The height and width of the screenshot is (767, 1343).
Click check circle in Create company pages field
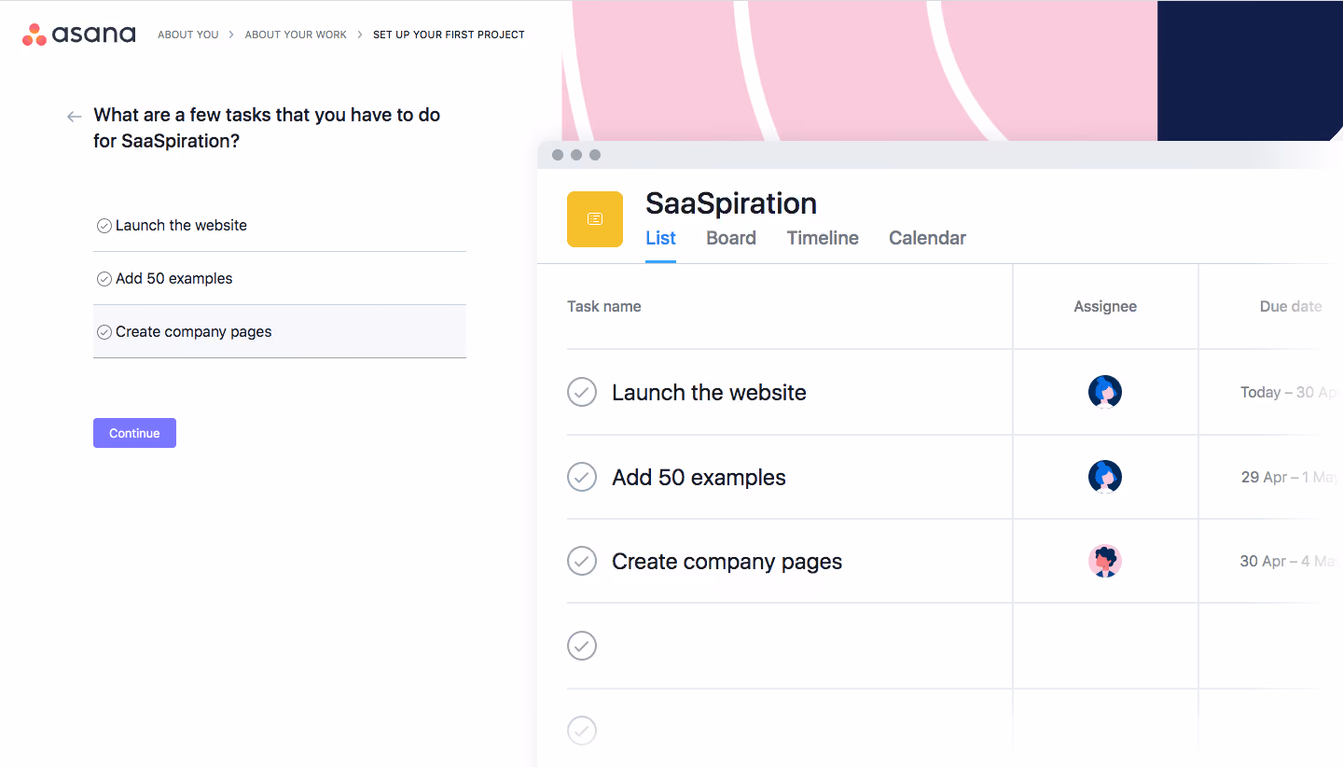(104, 332)
